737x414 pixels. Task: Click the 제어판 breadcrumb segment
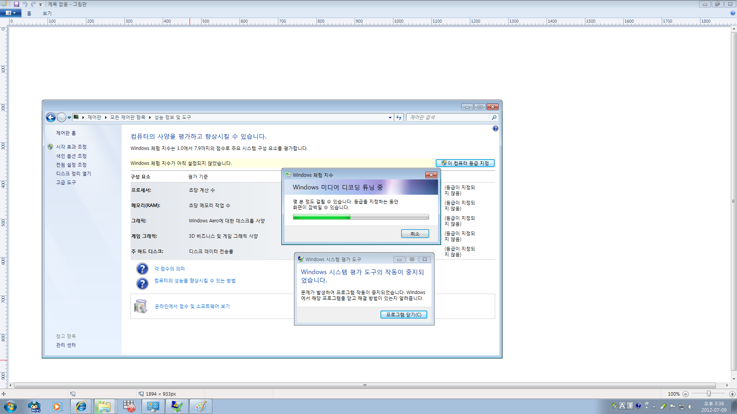pyautogui.click(x=94, y=117)
